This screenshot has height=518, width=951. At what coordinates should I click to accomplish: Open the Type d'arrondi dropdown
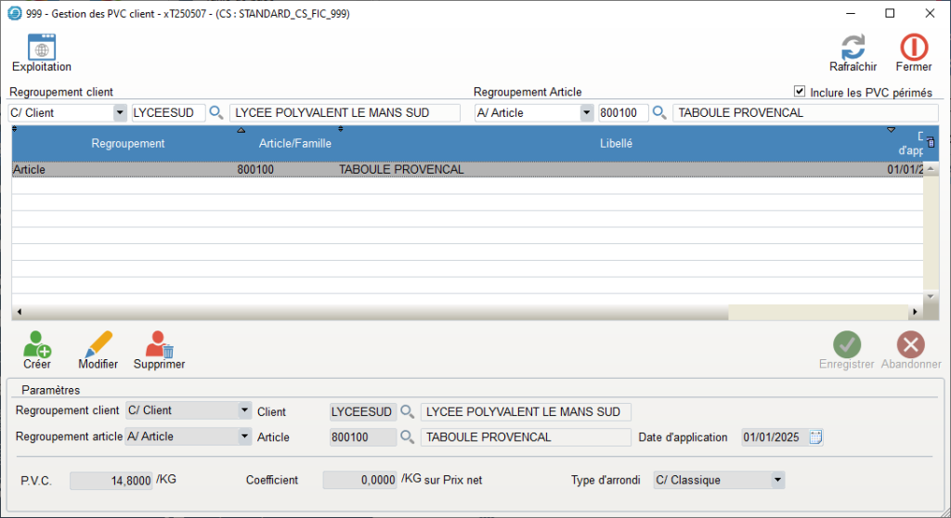776,480
